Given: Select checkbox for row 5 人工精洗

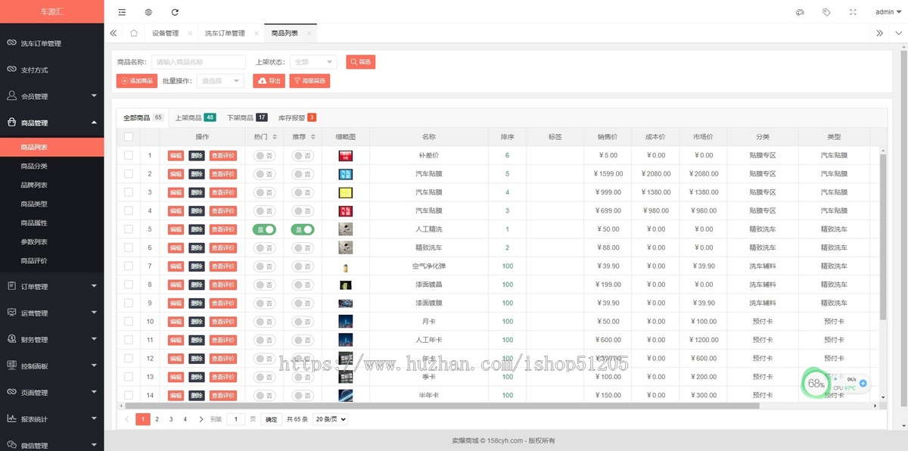Looking at the screenshot, I should [129, 229].
